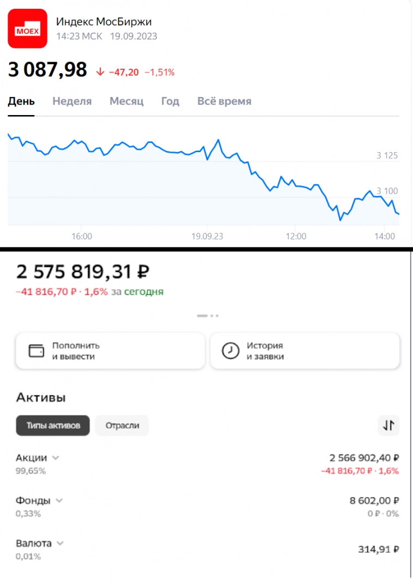Click the clock icon on История card
The height and width of the screenshot is (585, 413).
point(230,351)
